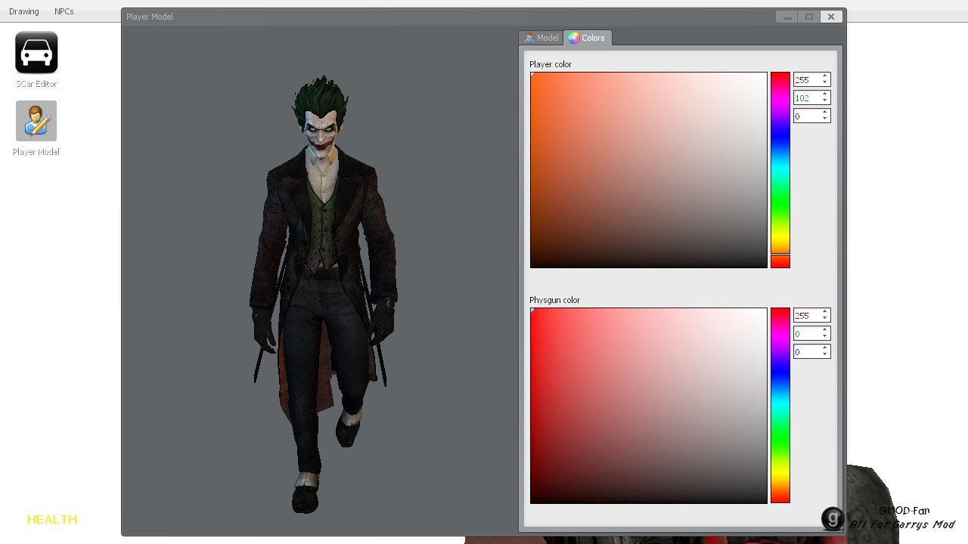Maximize the Player Model window
Viewport: 968px width, 544px height.
809,17
